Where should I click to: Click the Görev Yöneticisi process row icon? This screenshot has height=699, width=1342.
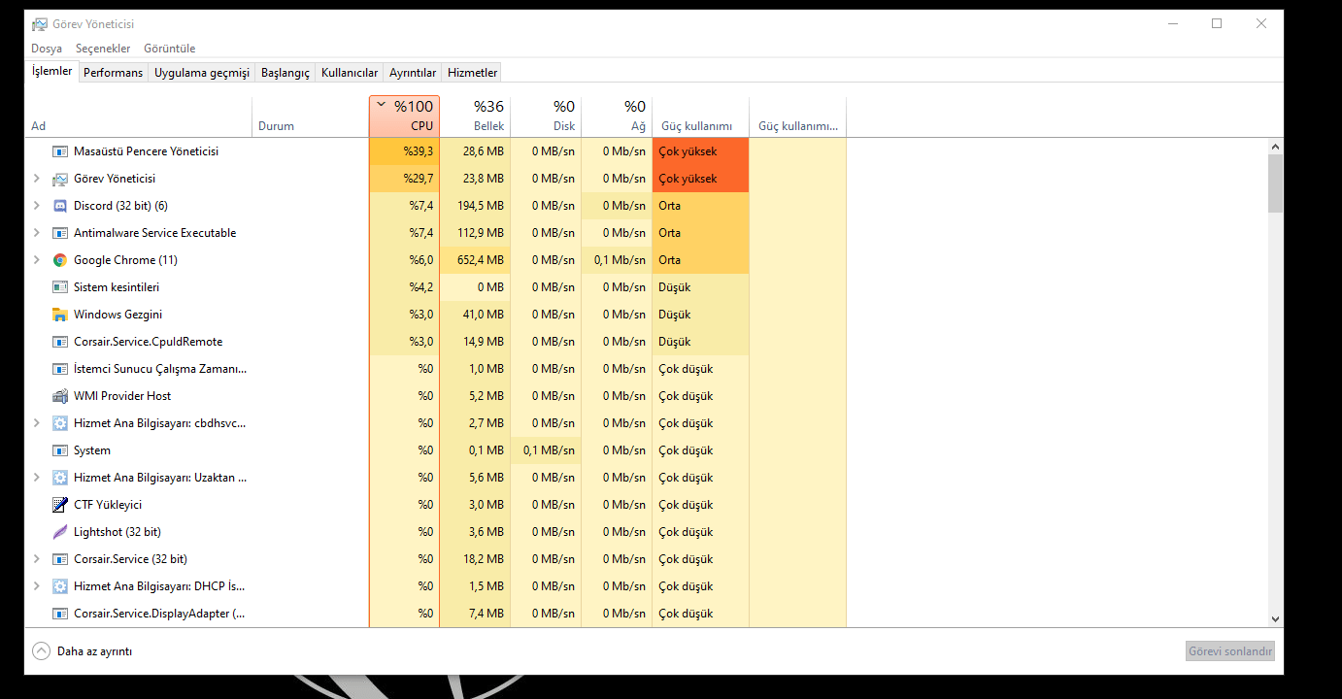coord(60,179)
